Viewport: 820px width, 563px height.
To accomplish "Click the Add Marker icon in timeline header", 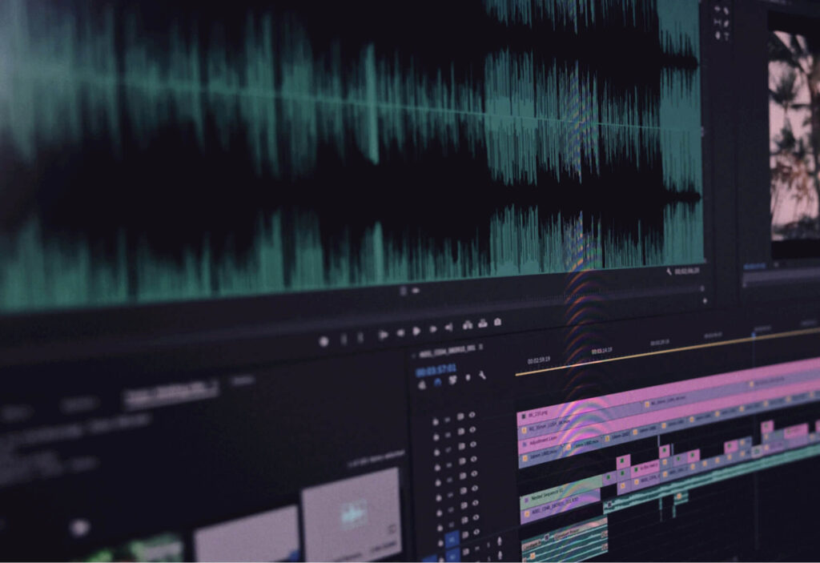I will [468, 377].
